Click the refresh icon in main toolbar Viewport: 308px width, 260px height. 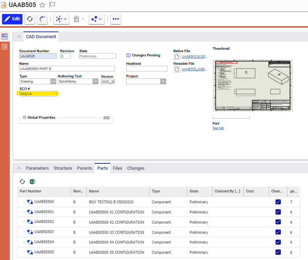click(x=30, y=19)
